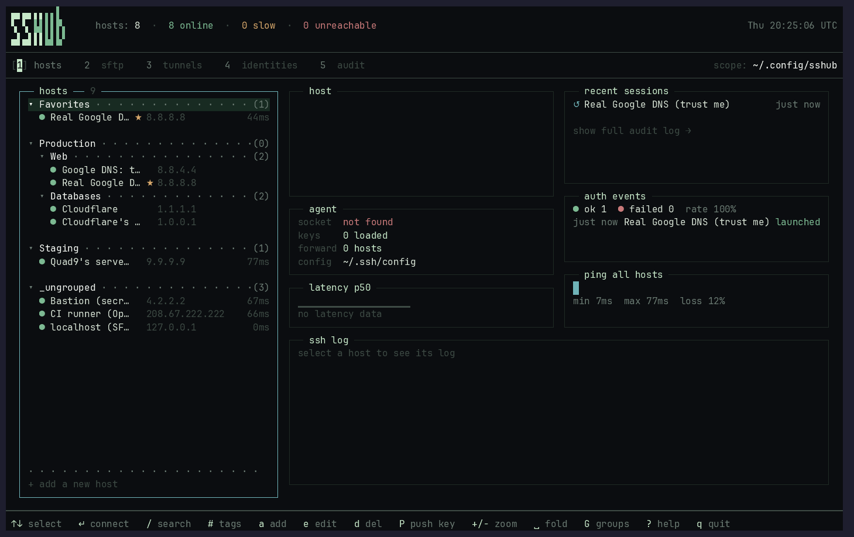The height and width of the screenshot is (537, 854).
Task: Click the loss 12% value
Action: click(702, 301)
